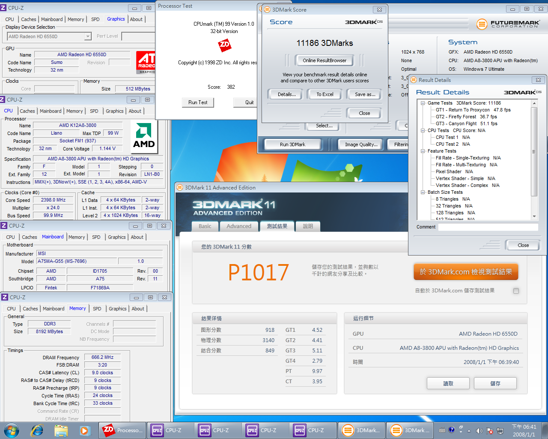Screen dimensions: 548x439
Task: Select the CPU Test 1 row
Action: [x=453, y=137]
